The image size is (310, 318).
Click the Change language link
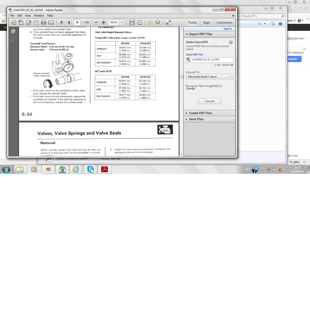click(x=190, y=89)
